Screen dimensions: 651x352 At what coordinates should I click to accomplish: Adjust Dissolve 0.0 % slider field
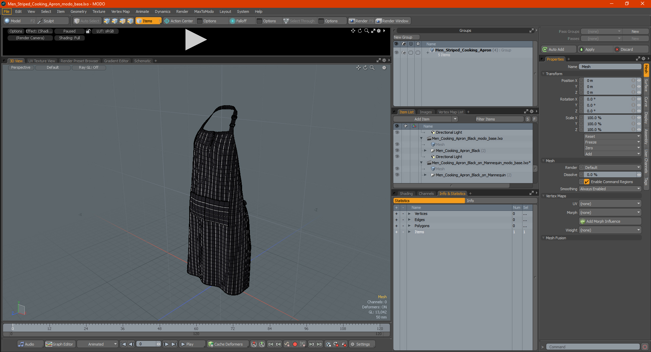[x=610, y=175]
